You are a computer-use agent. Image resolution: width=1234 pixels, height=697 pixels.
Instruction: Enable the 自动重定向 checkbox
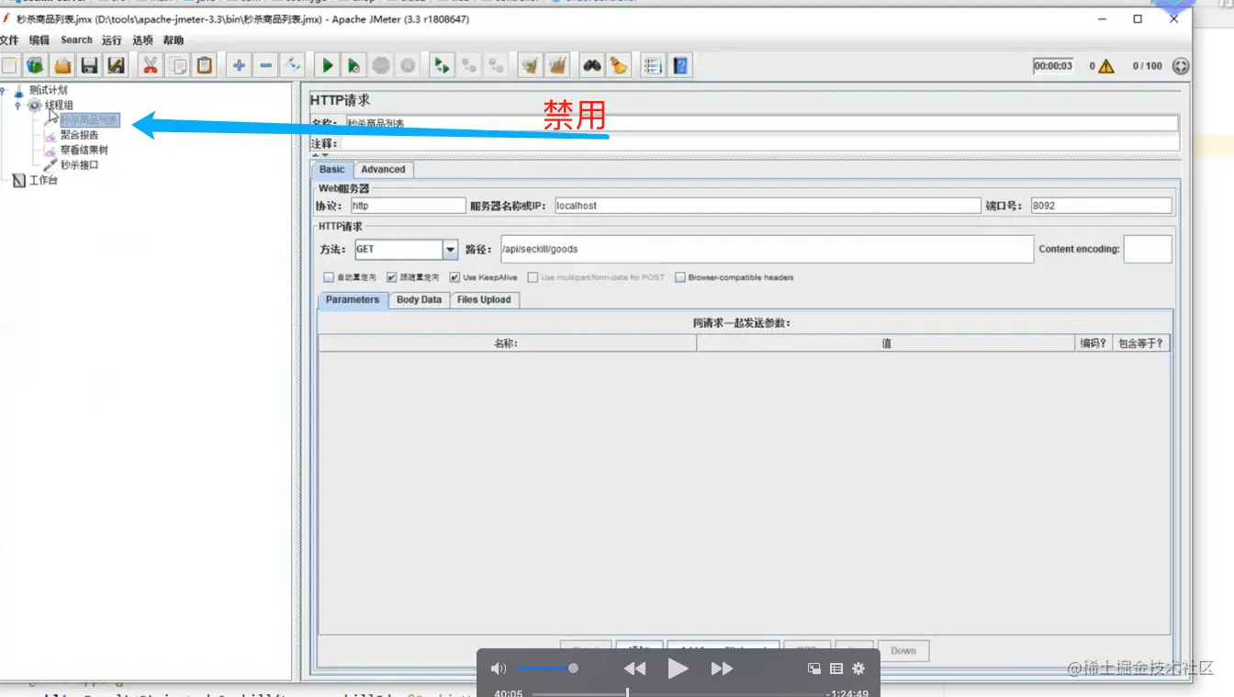tap(329, 277)
